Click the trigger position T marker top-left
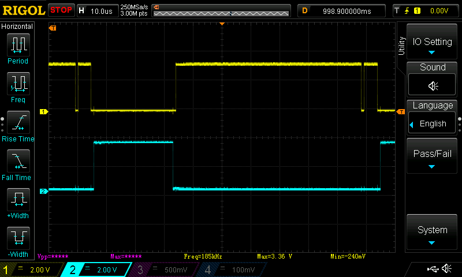 [x=53, y=28]
